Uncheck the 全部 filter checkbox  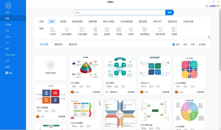pos(174,45)
